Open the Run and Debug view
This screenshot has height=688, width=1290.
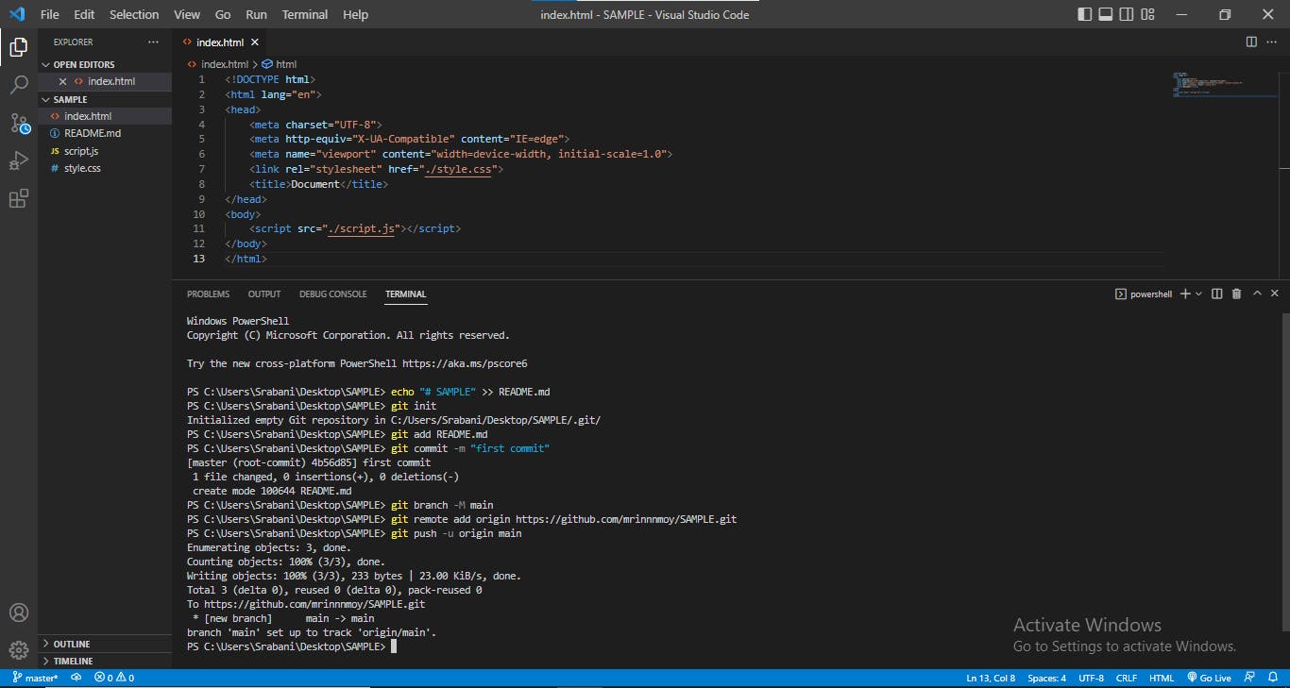click(x=18, y=160)
